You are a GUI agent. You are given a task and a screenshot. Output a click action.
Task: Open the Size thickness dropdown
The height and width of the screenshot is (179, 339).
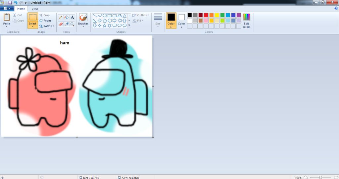[x=158, y=21]
